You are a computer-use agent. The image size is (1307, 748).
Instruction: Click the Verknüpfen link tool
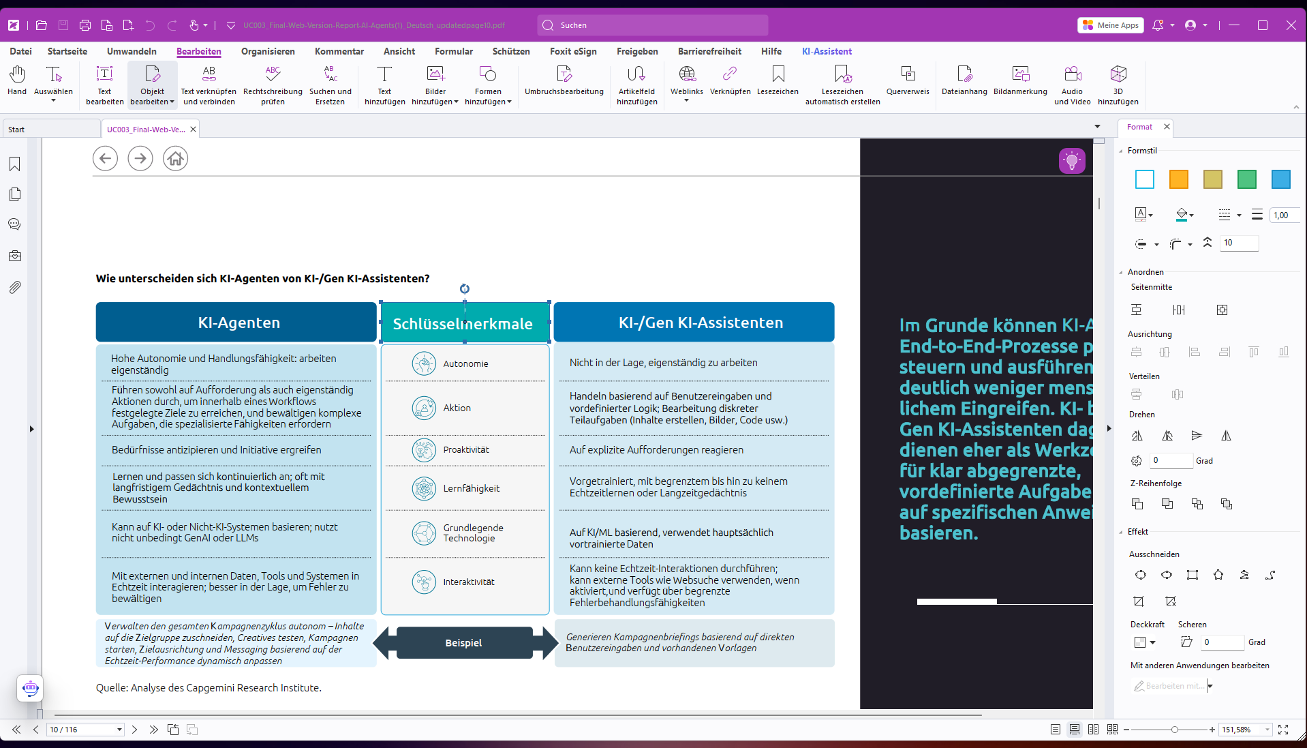click(730, 80)
